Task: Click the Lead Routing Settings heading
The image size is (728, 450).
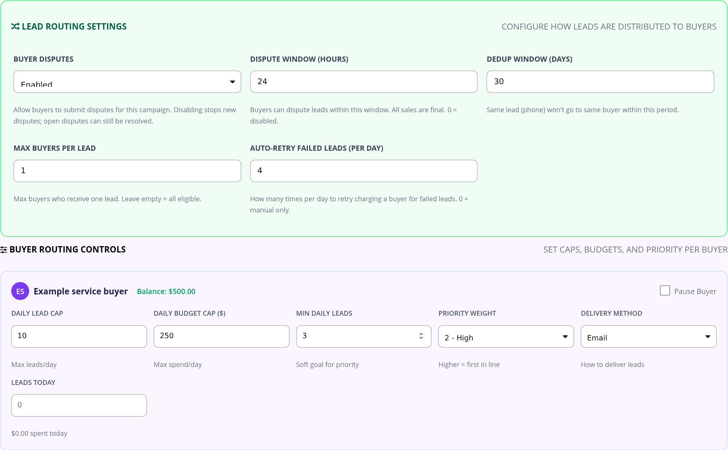Action: pyautogui.click(x=74, y=27)
